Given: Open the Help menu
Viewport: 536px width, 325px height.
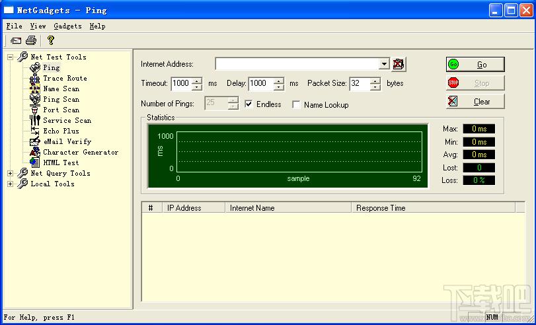Looking at the screenshot, I should point(97,26).
